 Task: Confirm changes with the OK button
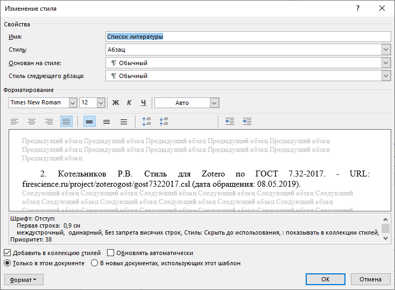[325, 280]
